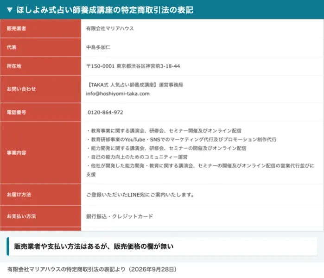Select the address 〒150-0001 東京都渋谷区神宮前3-18-44
The image size is (324, 278).
(133, 66)
